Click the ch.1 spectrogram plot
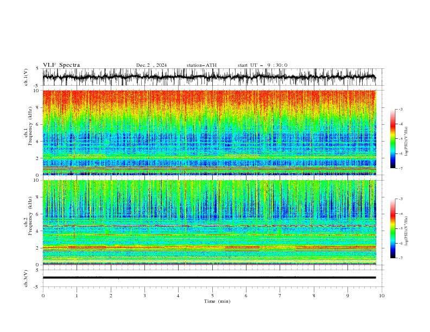This screenshot has width=430, height=332. 210,132
